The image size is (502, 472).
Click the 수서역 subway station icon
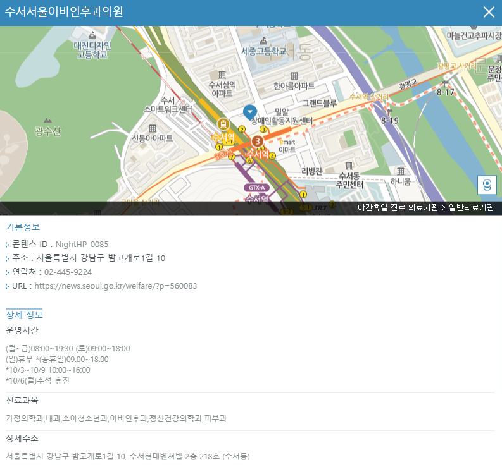coord(223,124)
